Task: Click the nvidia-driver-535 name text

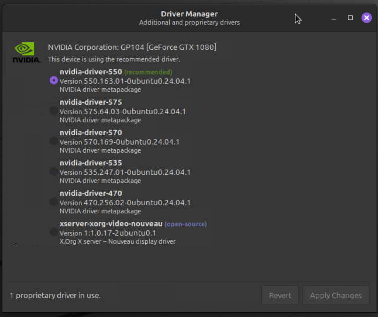Action: (91, 163)
